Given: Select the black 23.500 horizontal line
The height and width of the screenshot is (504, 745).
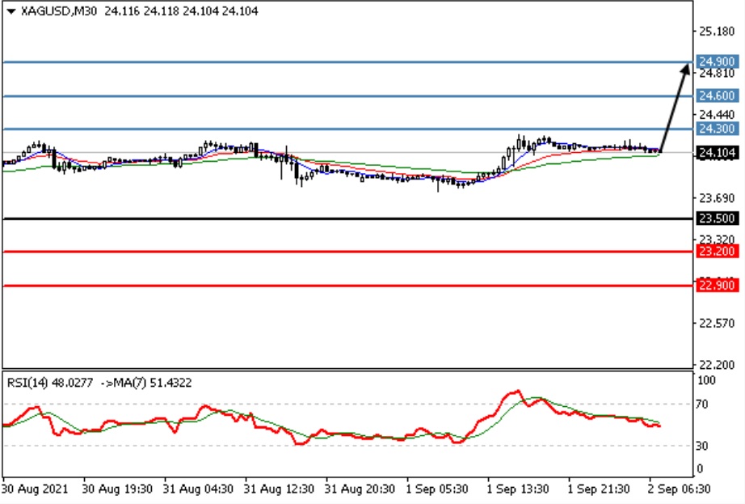Looking at the screenshot, I should [347, 218].
